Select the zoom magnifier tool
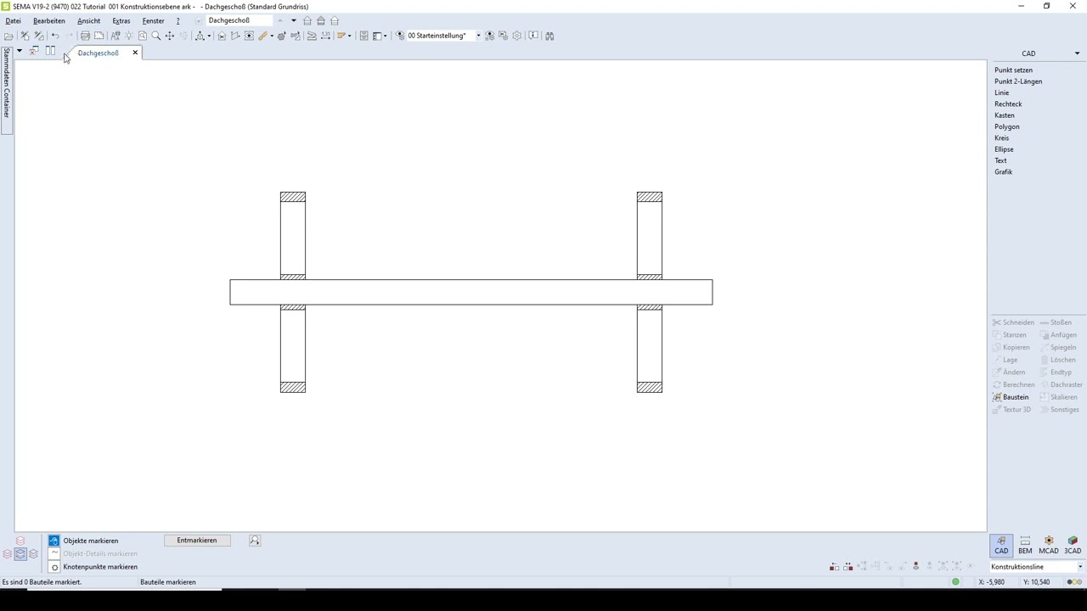This screenshot has width=1087, height=611. [155, 36]
